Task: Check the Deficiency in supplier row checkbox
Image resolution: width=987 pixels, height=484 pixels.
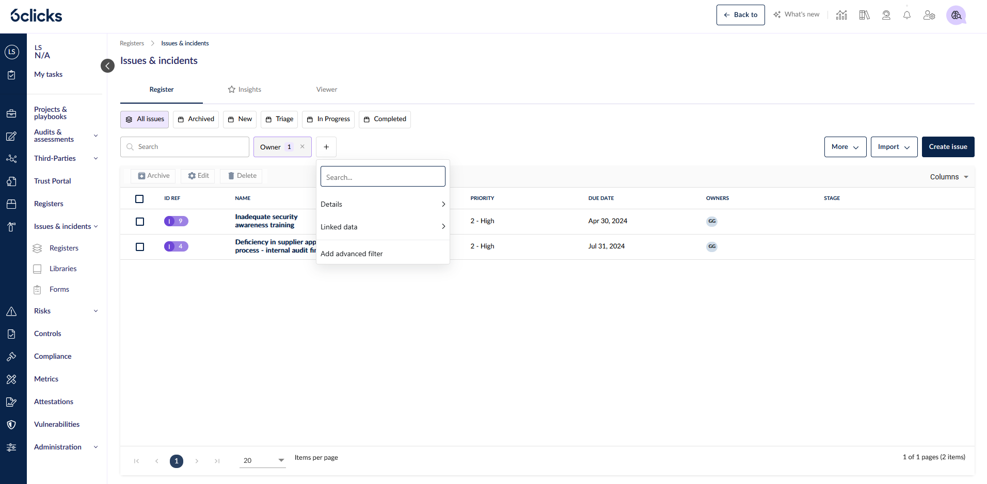Action: 140,247
